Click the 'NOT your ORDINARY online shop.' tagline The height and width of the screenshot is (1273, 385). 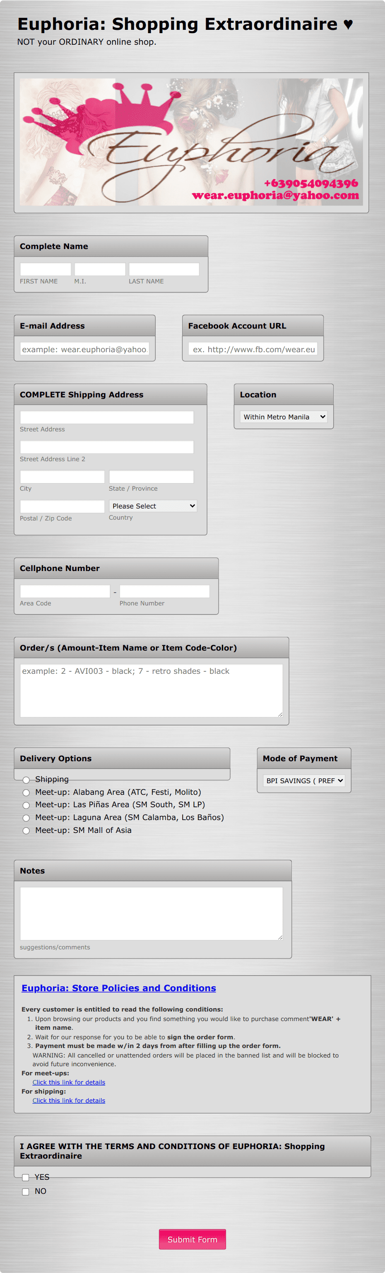click(87, 42)
